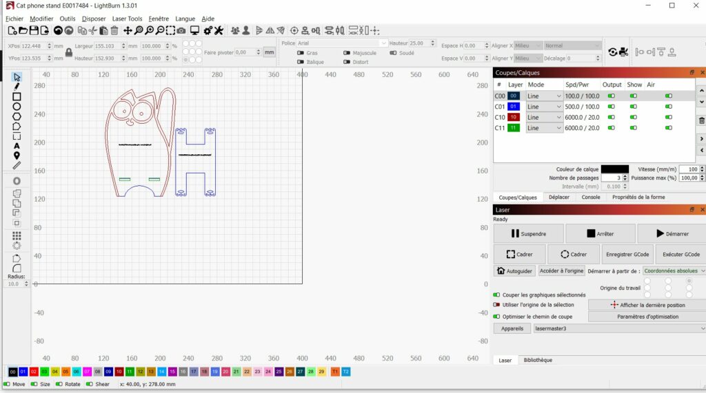Open the Mode dropdown for layer C01
706x393 pixels.
545,107
